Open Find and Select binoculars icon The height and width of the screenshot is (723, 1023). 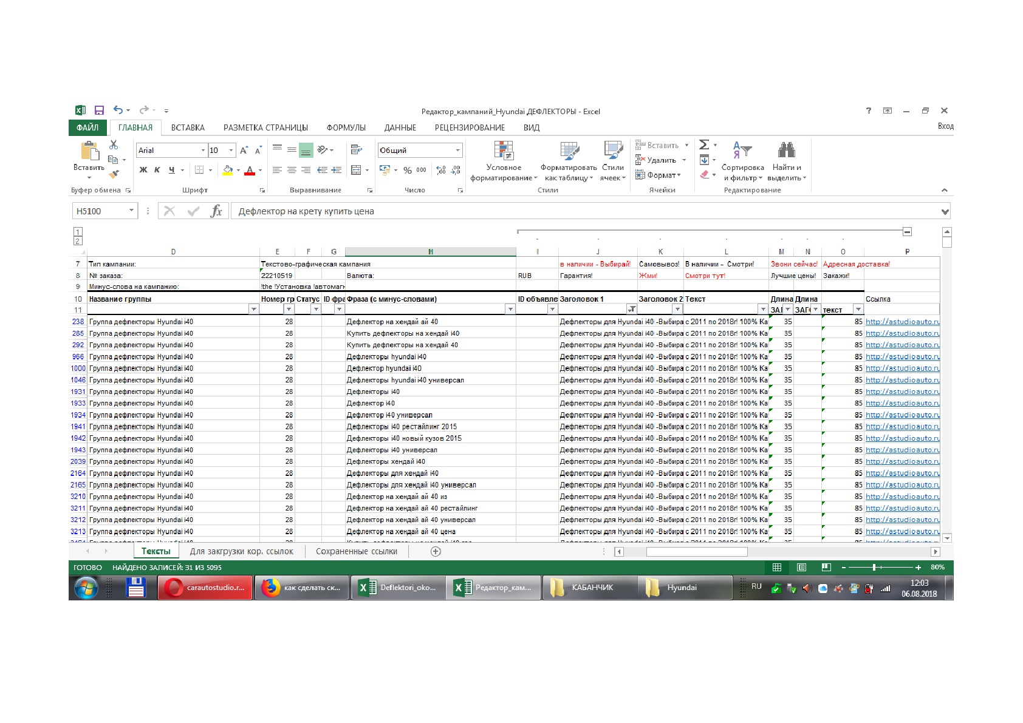(786, 149)
